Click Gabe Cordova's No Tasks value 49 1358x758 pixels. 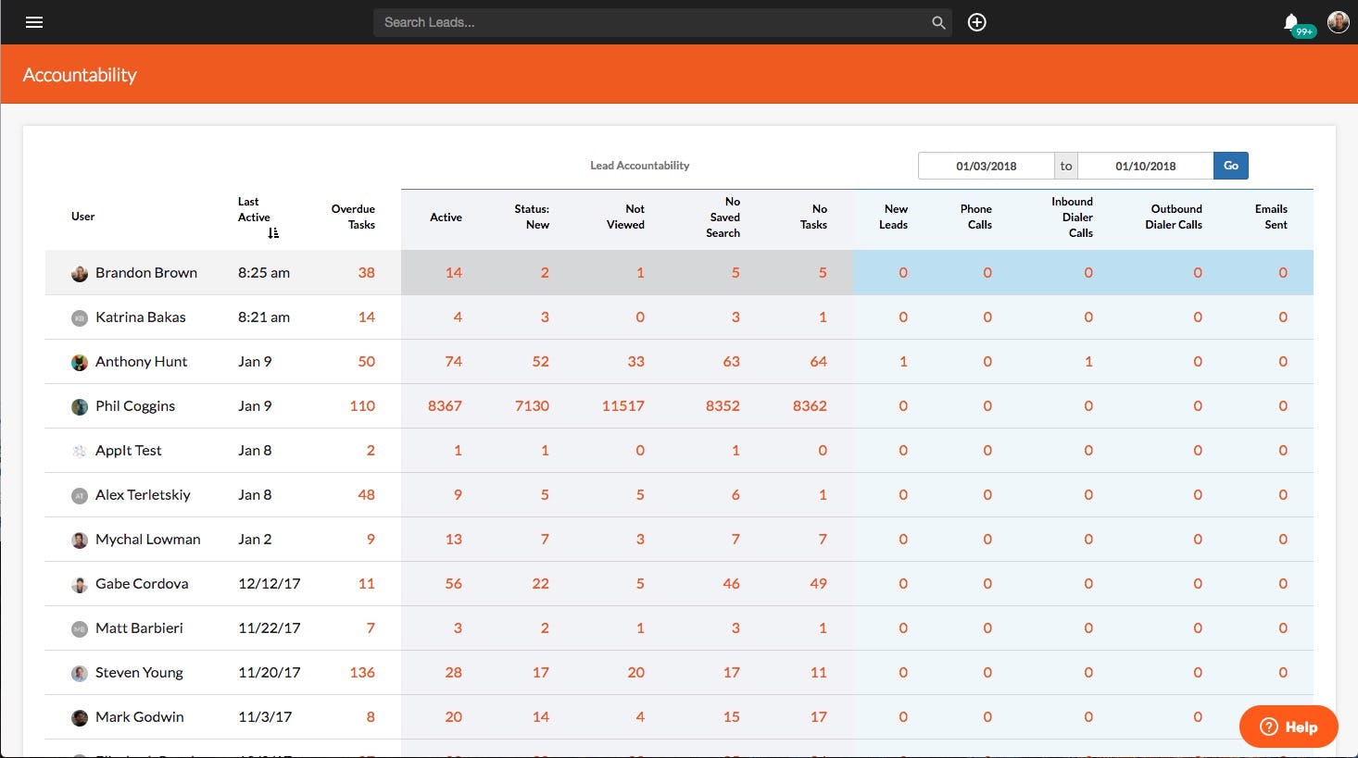click(x=819, y=584)
